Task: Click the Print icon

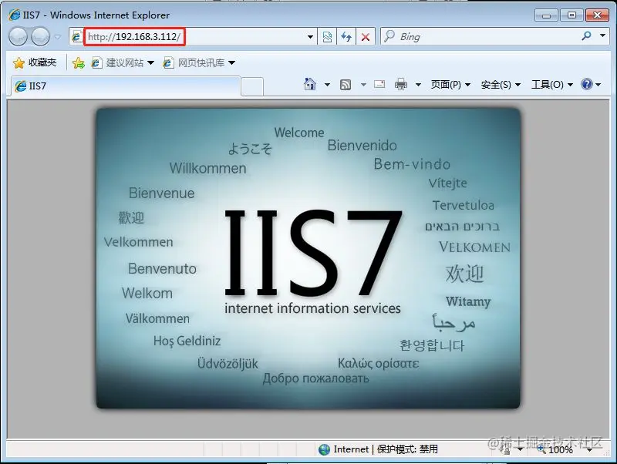Action: tap(401, 84)
